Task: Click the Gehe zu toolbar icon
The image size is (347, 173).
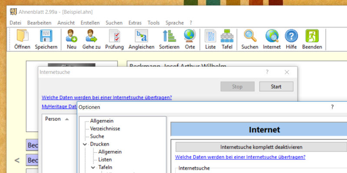Action: 92,39
